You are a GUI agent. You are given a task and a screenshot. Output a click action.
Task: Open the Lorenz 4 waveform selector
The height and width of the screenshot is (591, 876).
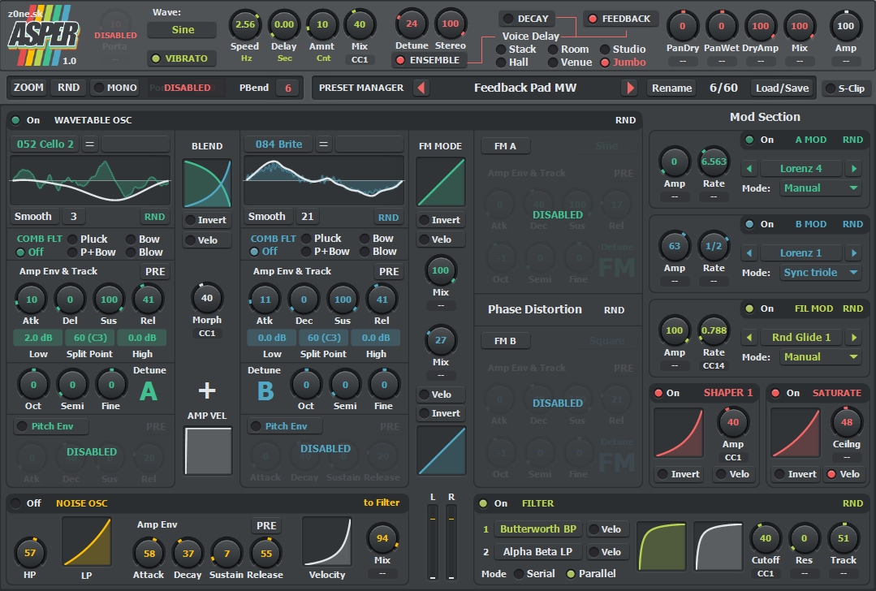[801, 168]
